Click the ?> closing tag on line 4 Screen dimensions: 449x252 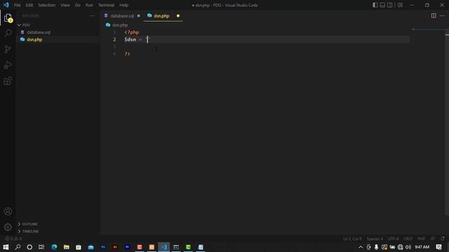click(x=128, y=54)
